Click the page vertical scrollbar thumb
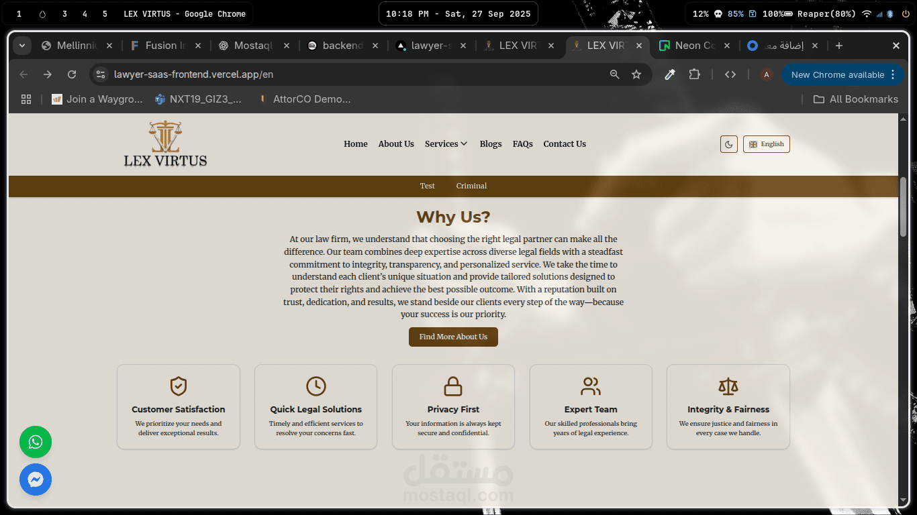This screenshot has height=515, width=917. (x=903, y=207)
